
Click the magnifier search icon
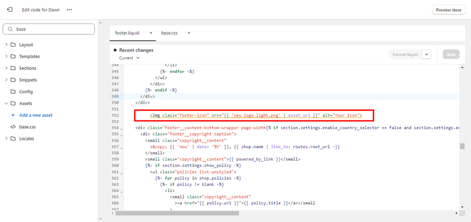(10, 29)
